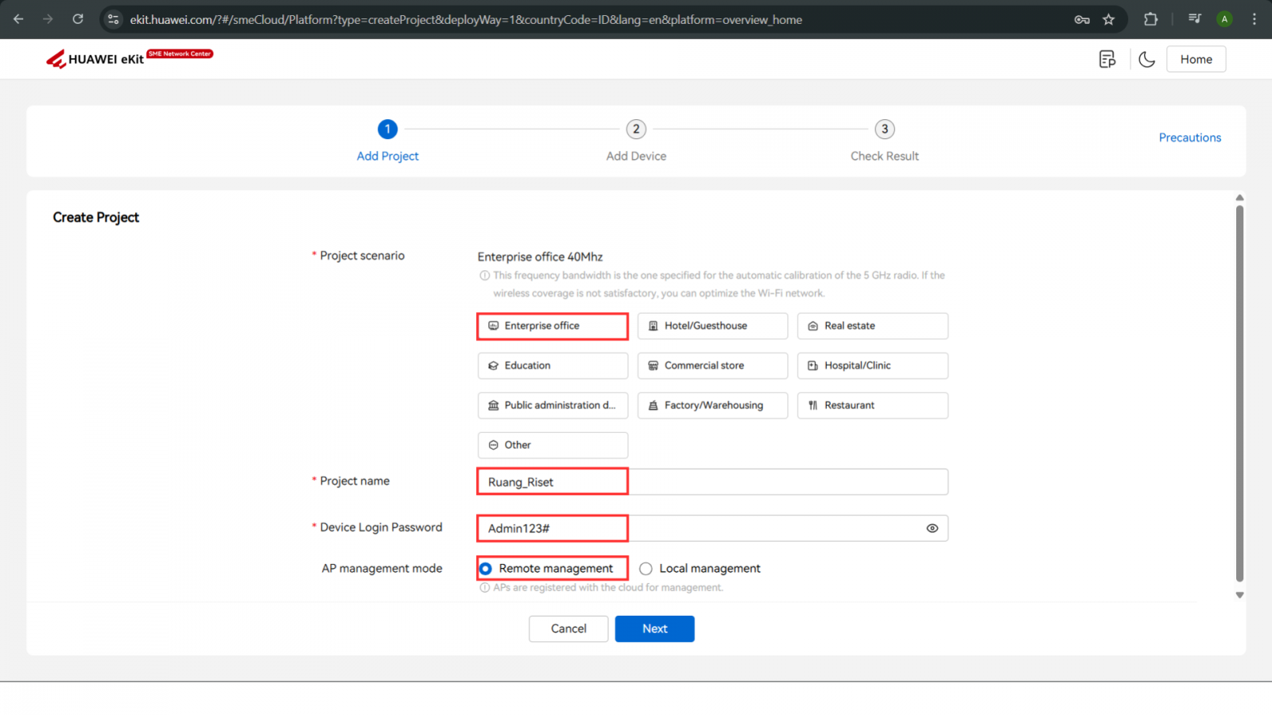
Task: Choose the Hotel/Guesthouse scenario
Action: [712, 326]
